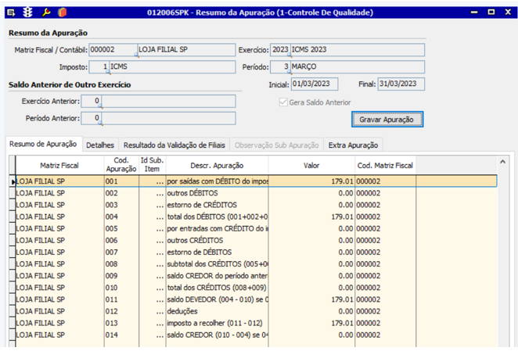Click the lookup marker on Período field
Viewport: 518px width, 351px height.
click(290, 73)
